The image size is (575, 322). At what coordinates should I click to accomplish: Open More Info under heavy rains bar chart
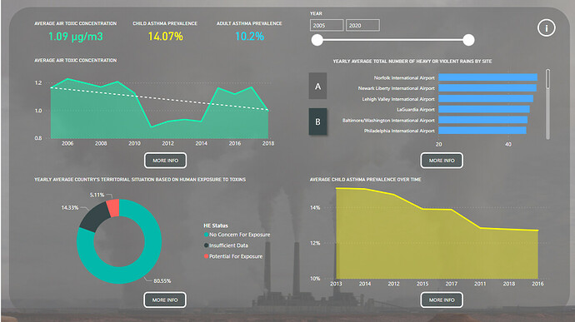click(x=442, y=161)
